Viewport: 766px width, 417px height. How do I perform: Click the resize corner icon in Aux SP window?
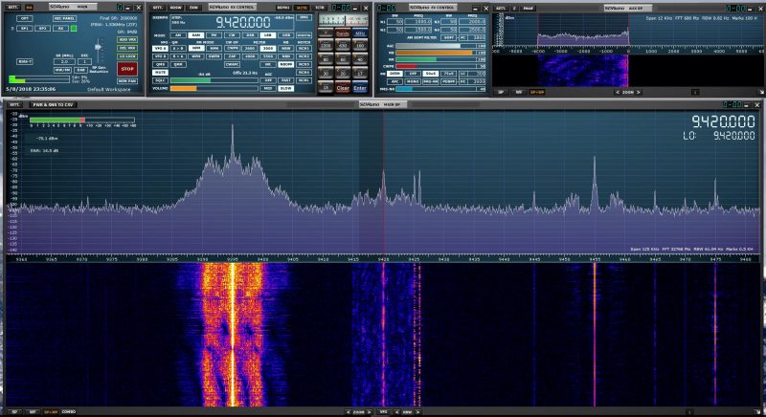(761, 92)
